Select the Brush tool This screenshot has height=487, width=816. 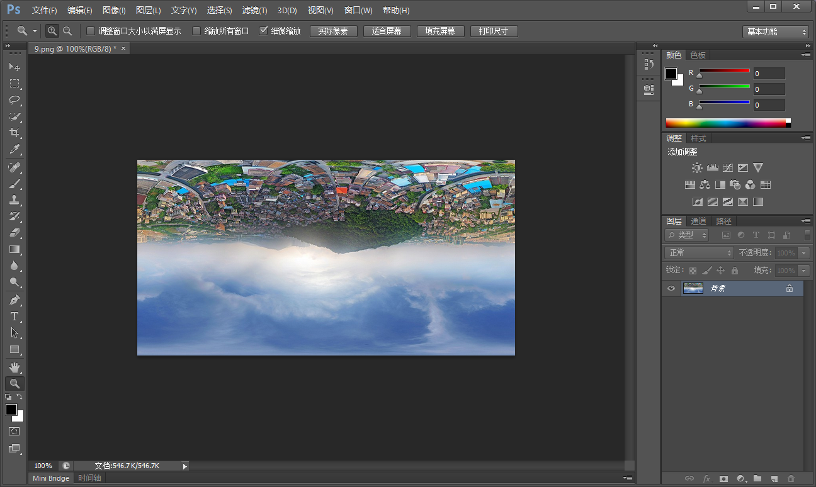pyautogui.click(x=14, y=184)
